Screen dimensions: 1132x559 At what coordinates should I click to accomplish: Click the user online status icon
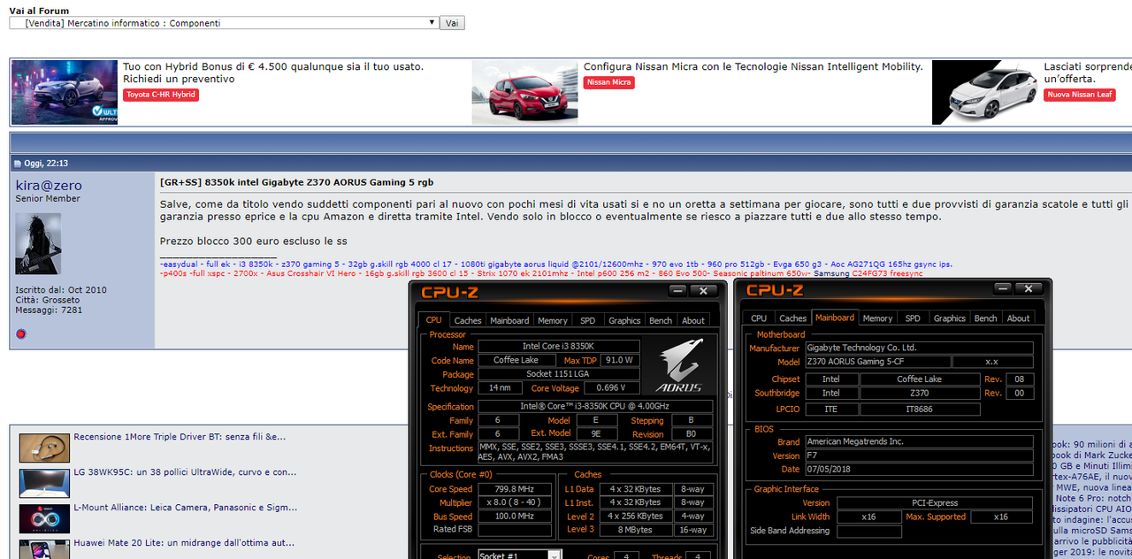point(21,333)
